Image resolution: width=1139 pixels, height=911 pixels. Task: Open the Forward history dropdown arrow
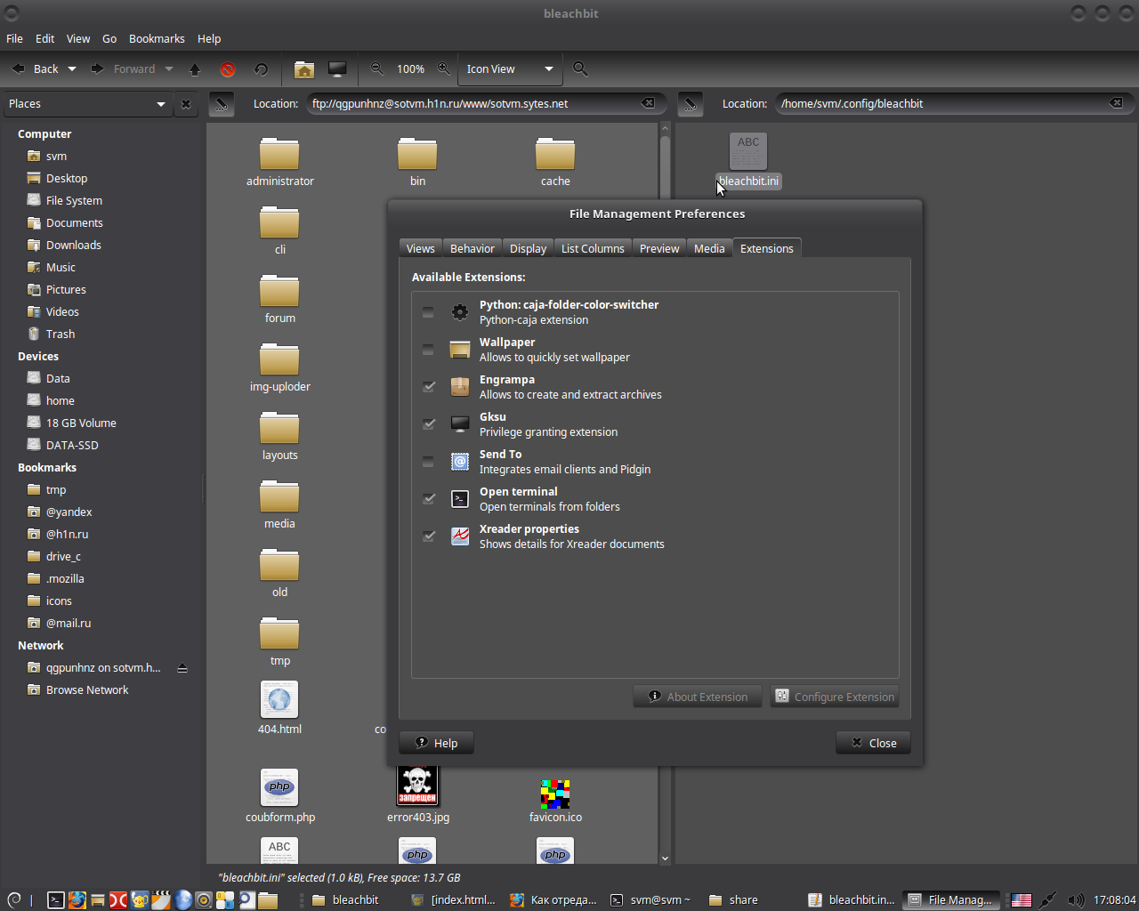pyautogui.click(x=167, y=69)
